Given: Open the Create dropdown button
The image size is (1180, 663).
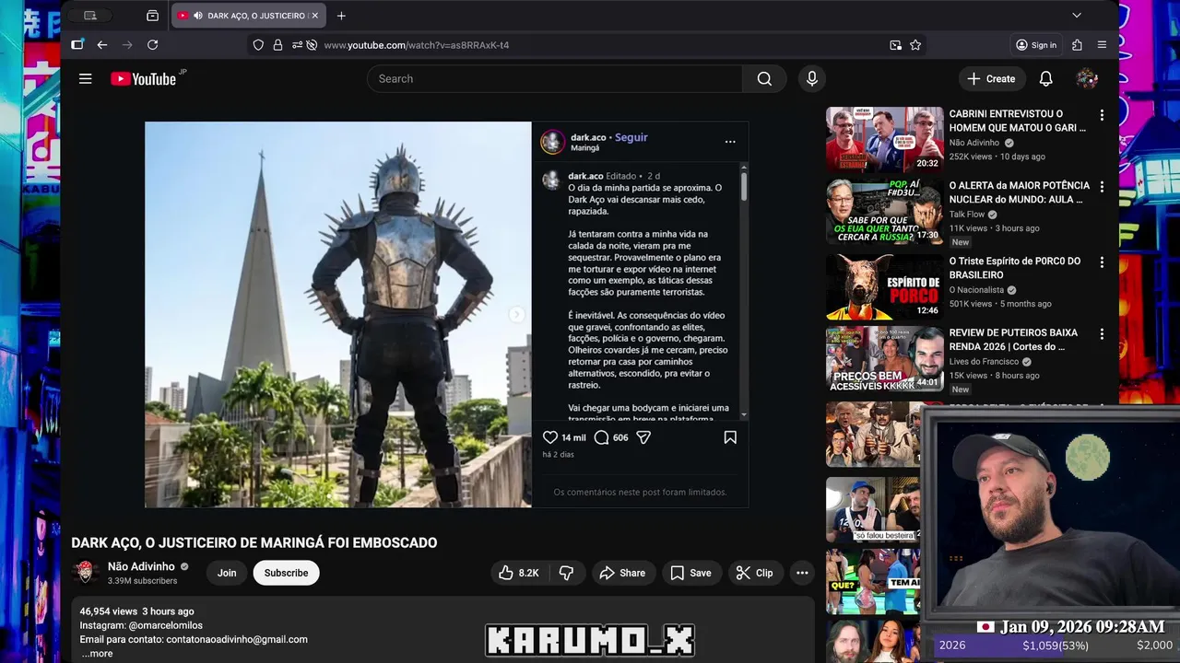Looking at the screenshot, I should click(992, 79).
